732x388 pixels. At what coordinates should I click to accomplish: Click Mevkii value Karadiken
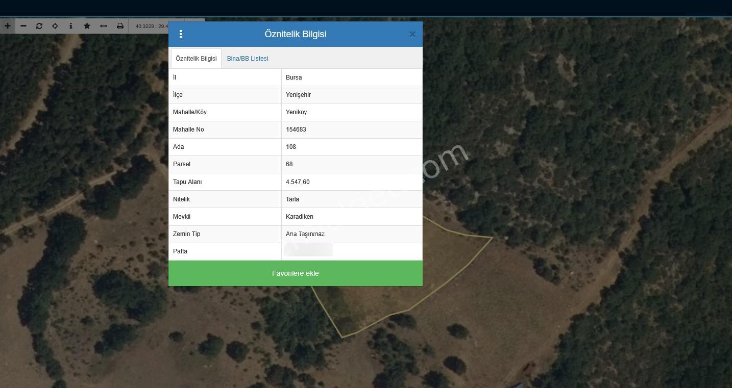pos(300,217)
